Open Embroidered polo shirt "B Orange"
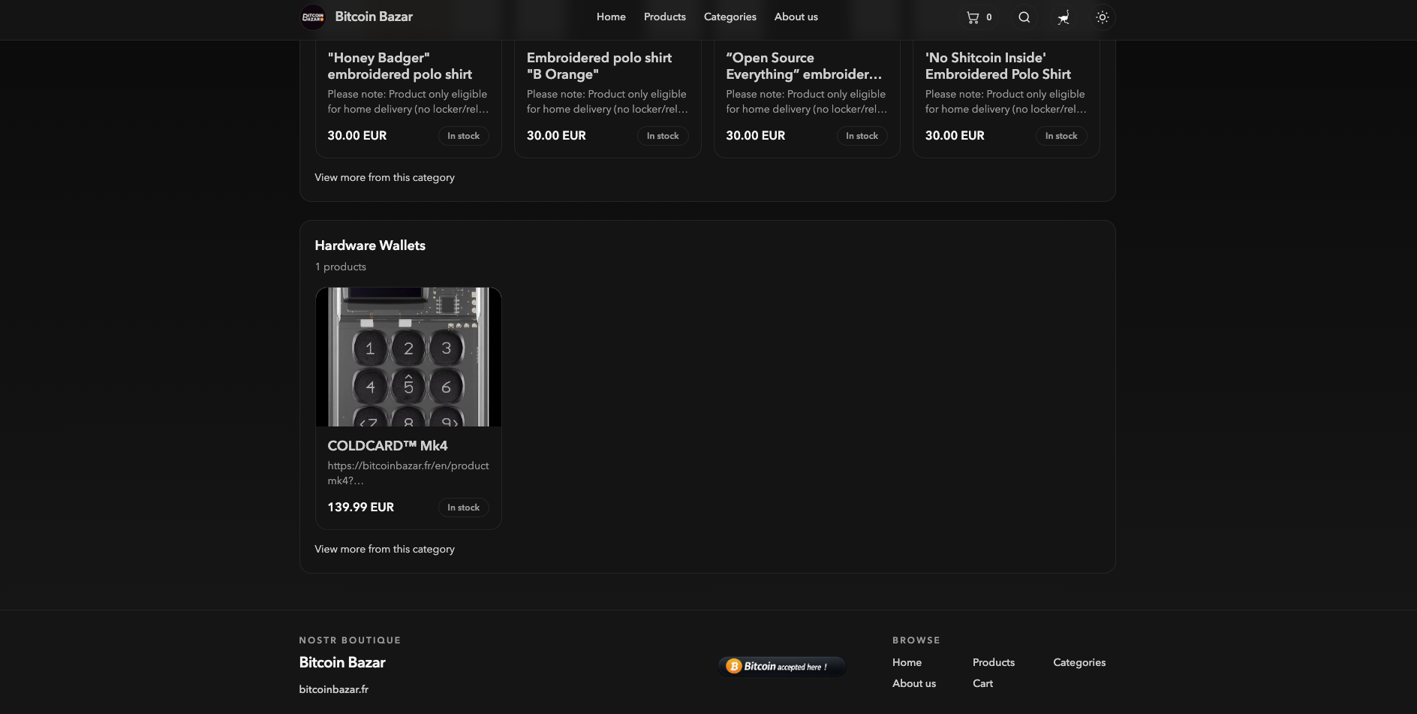The width and height of the screenshot is (1417, 714). pyautogui.click(x=600, y=66)
